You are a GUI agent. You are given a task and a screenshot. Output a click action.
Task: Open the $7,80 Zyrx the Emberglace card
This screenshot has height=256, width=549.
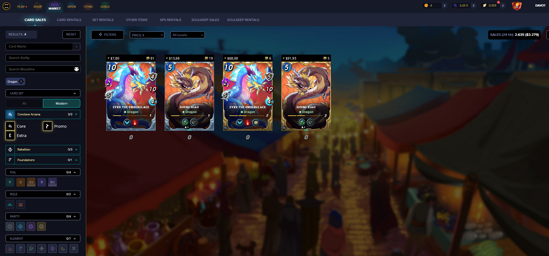pos(131,96)
